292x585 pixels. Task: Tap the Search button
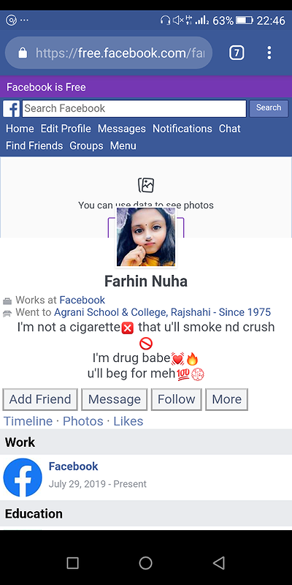(x=269, y=108)
